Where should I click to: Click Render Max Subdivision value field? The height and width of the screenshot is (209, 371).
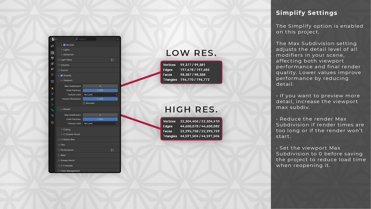(100, 115)
